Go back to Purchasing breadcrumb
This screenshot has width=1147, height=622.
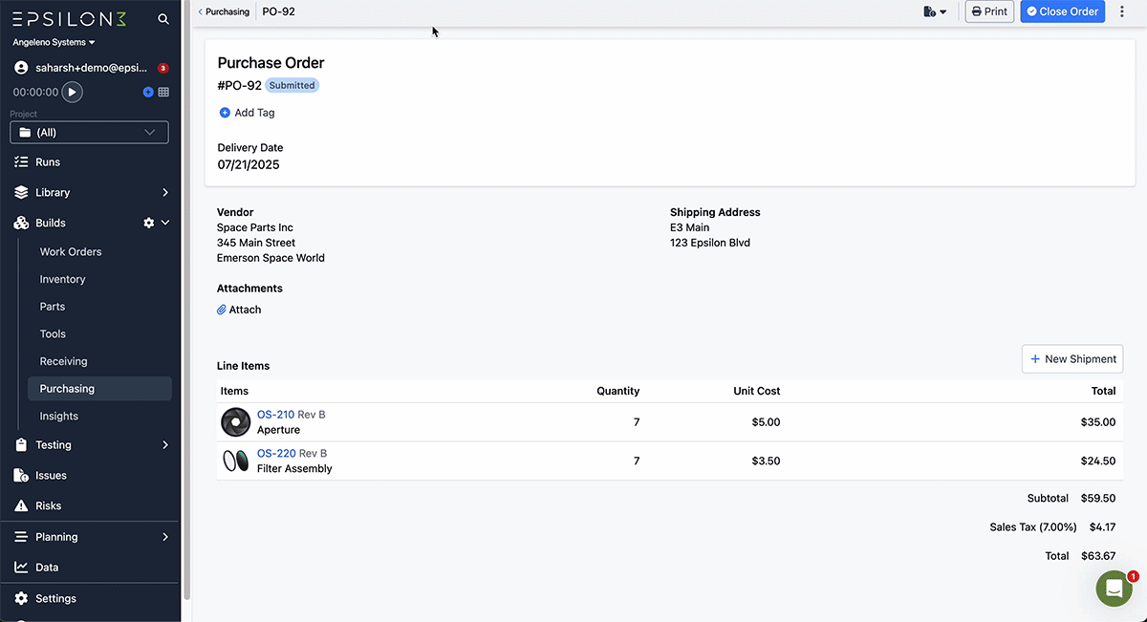click(224, 11)
